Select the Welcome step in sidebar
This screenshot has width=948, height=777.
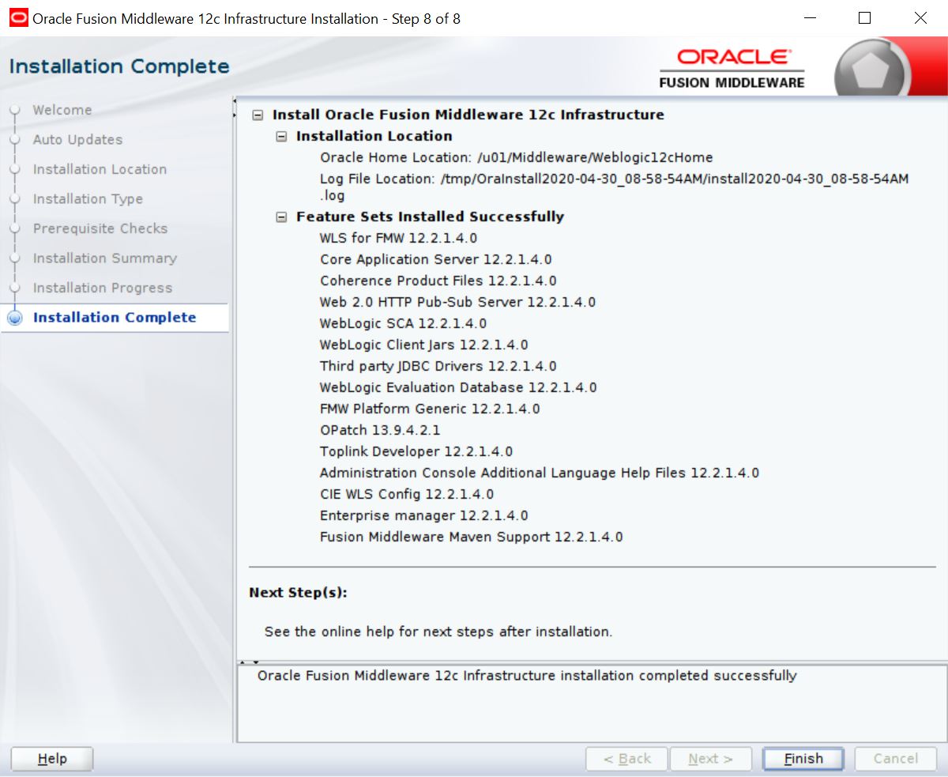pos(62,110)
